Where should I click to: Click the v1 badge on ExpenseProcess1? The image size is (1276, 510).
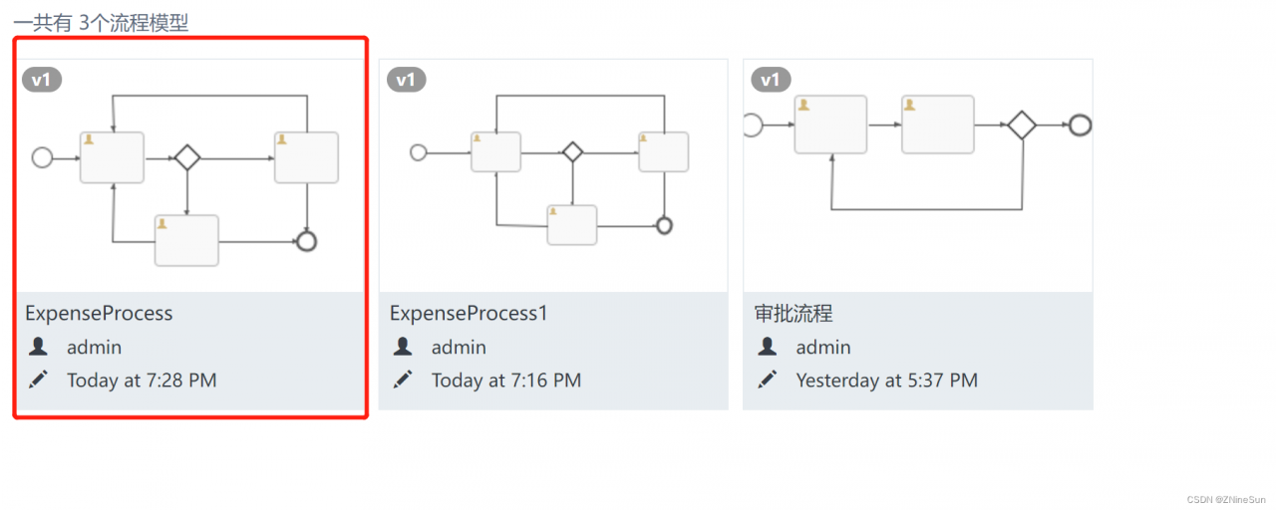coord(406,80)
